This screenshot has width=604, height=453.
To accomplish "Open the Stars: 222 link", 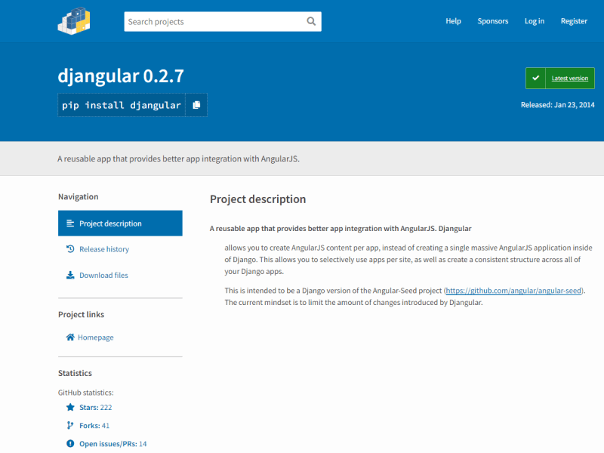I will pos(96,407).
